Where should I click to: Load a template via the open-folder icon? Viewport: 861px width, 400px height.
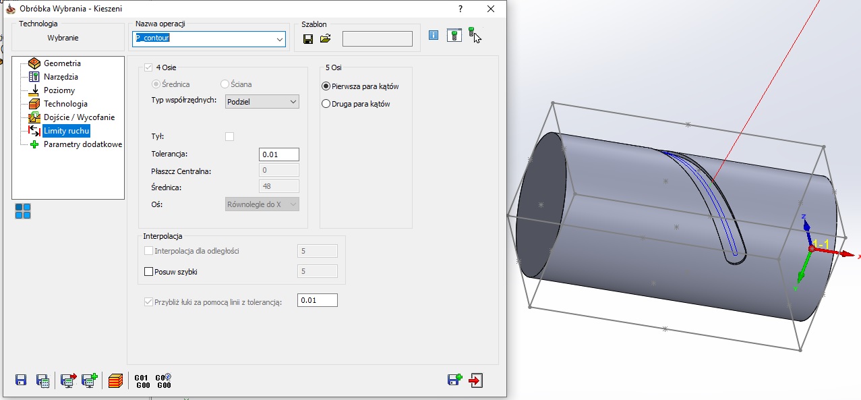pyautogui.click(x=326, y=39)
